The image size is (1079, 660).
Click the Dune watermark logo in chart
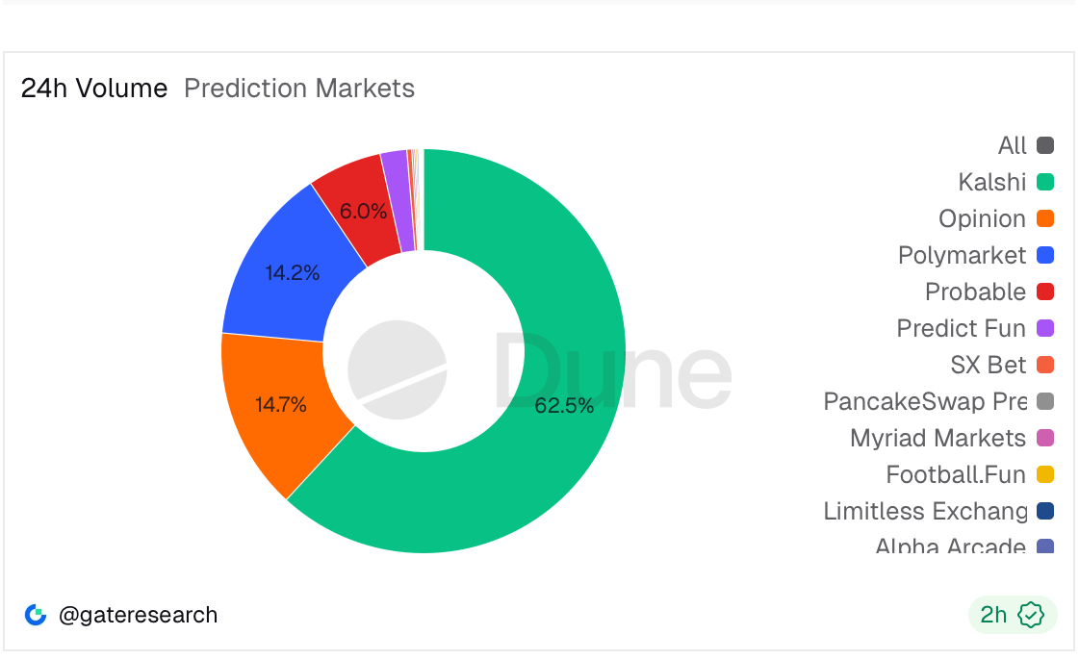pos(397,371)
